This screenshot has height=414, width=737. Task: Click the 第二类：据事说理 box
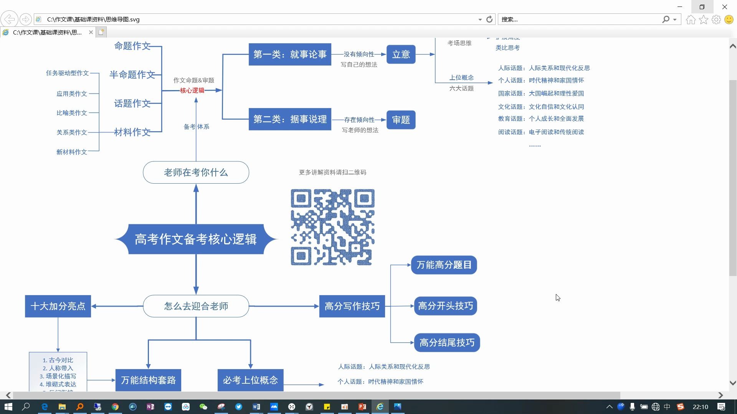pos(290,119)
